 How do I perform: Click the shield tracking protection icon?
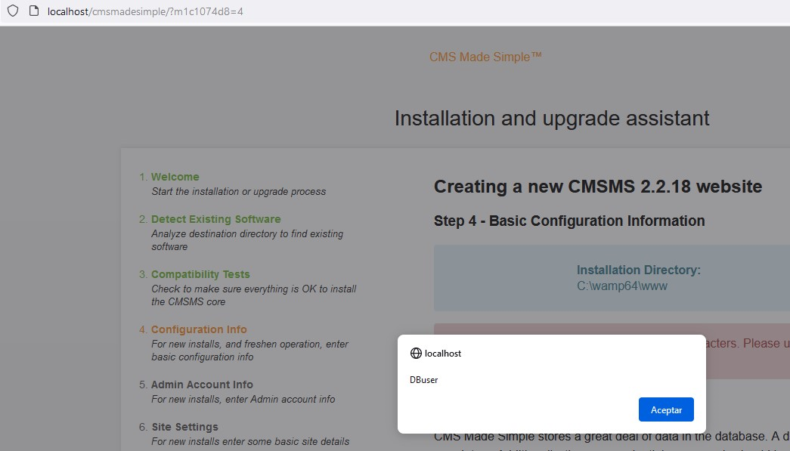pos(13,11)
